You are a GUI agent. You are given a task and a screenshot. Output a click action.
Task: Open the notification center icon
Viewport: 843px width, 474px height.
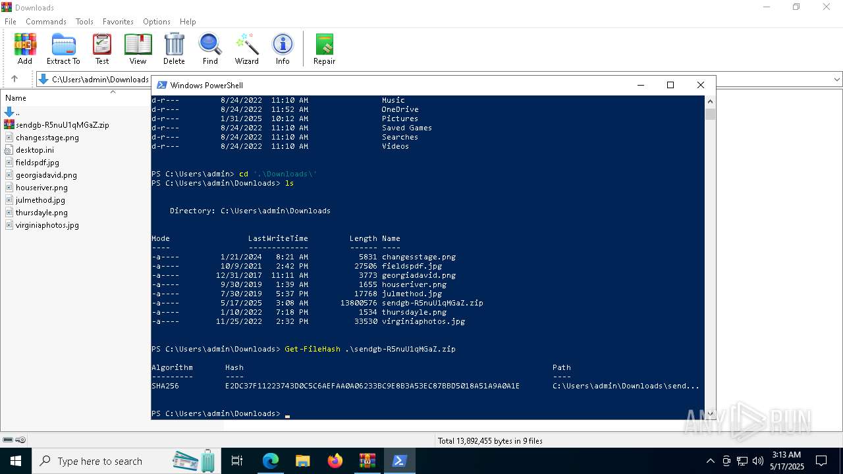[x=821, y=461]
